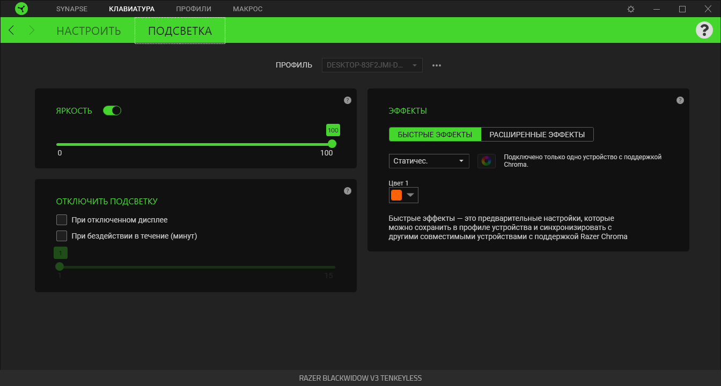The image size is (721, 386).
Task: Close the Razer Synapse window
Action: click(708, 9)
